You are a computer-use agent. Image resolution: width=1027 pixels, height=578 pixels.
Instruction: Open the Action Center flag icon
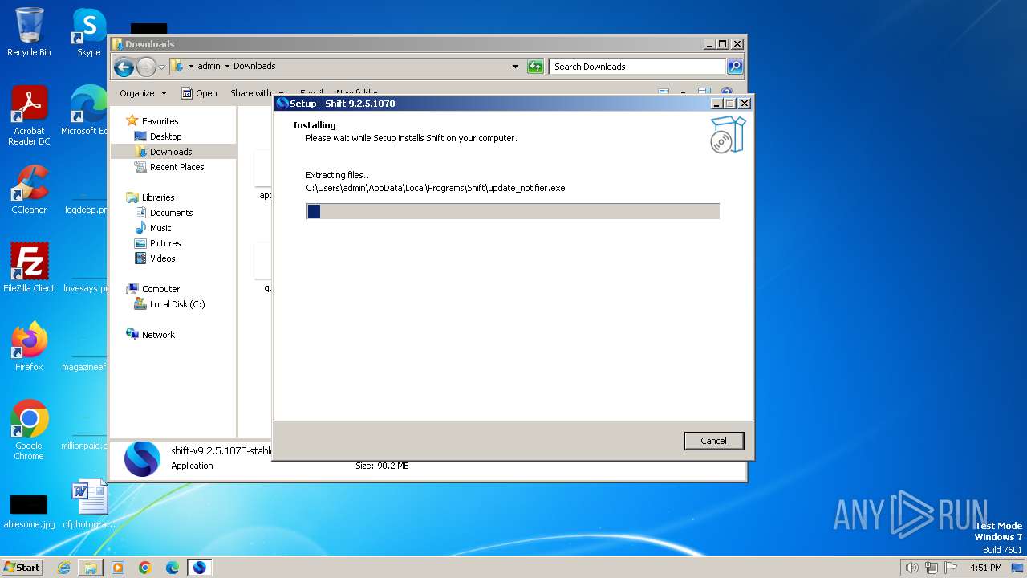coord(952,568)
